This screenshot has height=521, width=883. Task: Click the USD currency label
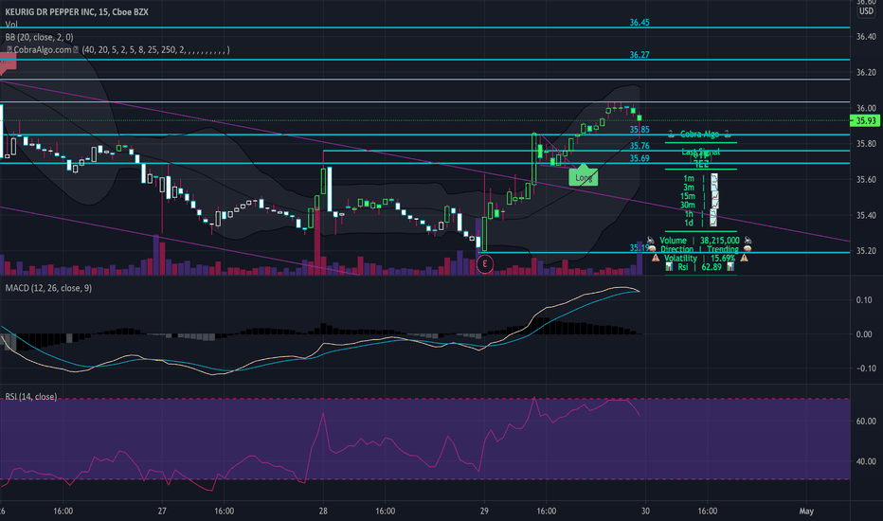866,11
